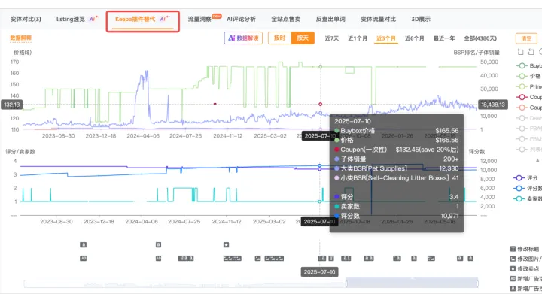Switch to the AI评论分析 tab
The image size is (542, 303).
coord(242,19)
